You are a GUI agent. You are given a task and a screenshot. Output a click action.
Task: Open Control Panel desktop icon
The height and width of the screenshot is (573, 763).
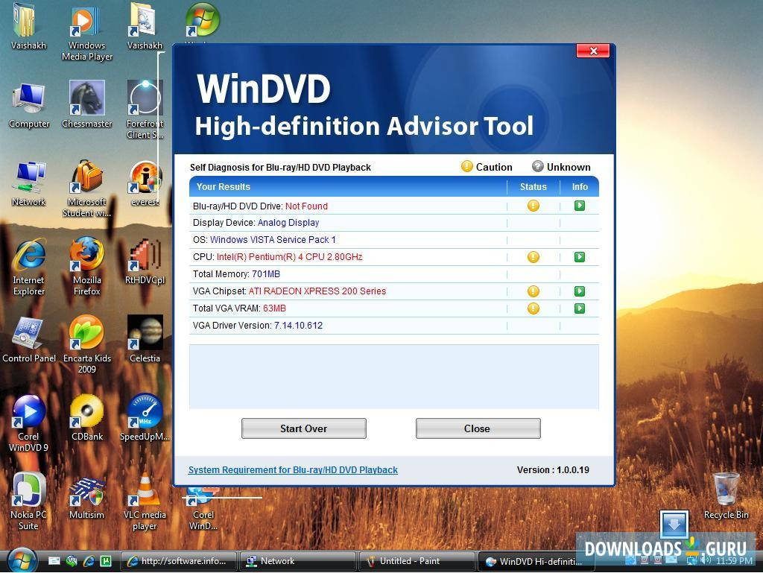click(x=29, y=340)
